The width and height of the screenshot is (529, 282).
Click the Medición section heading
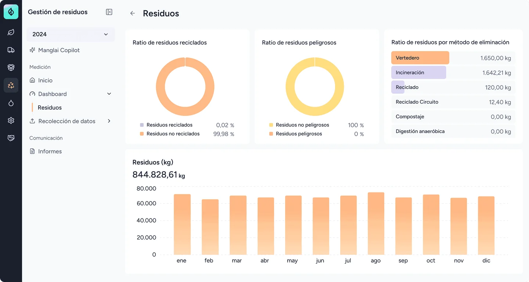[x=40, y=67]
